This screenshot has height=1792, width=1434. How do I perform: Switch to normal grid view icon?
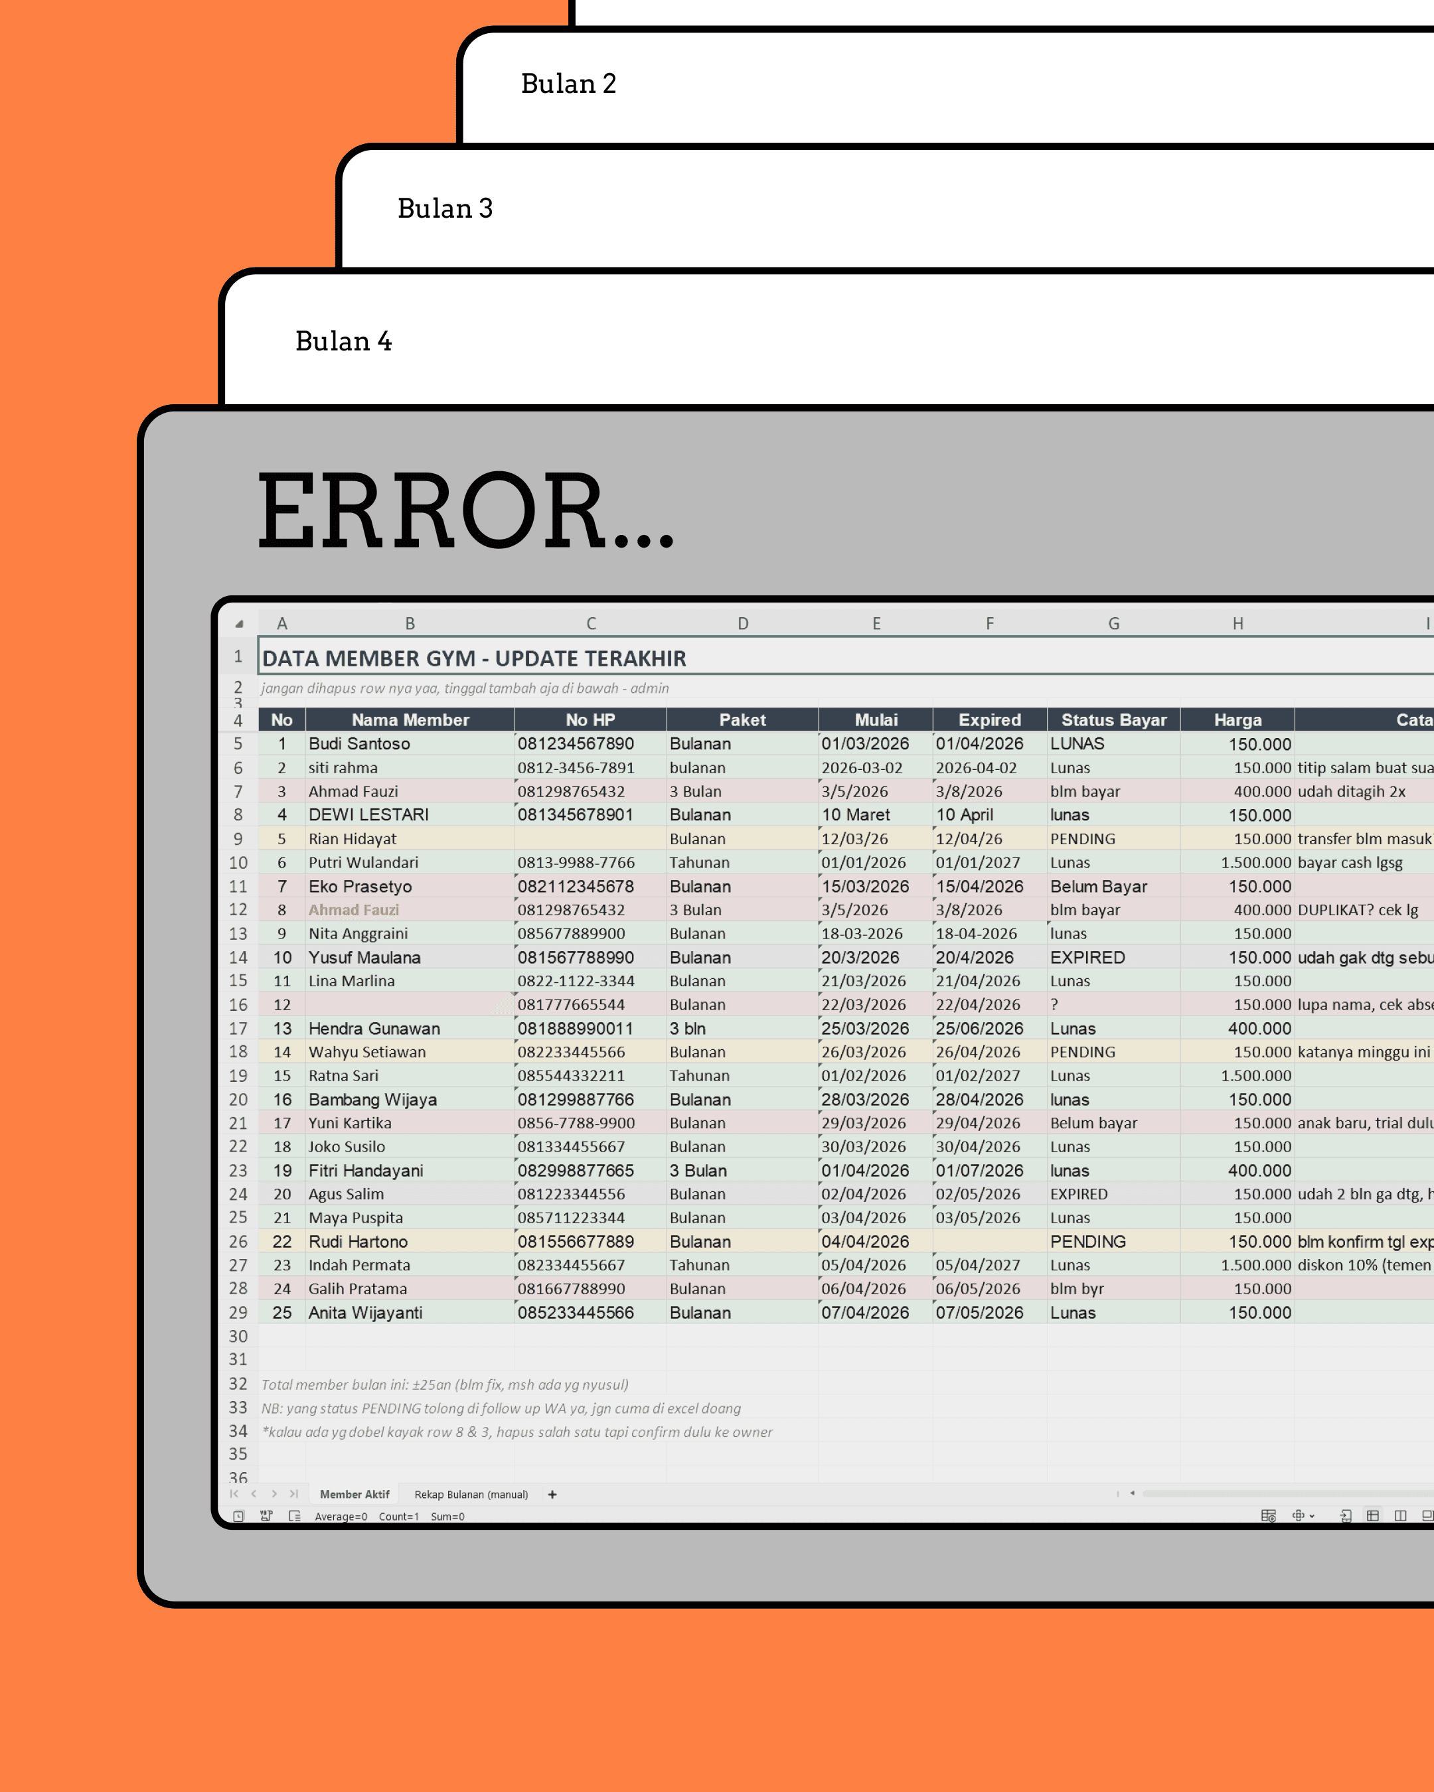(1372, 1516)
